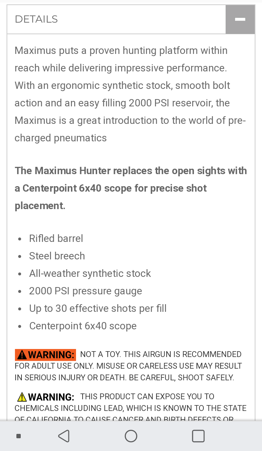Viewport: 262px width, 451px height.
Task: Collapse the Details section with minus icon
Action: point(240,19)
